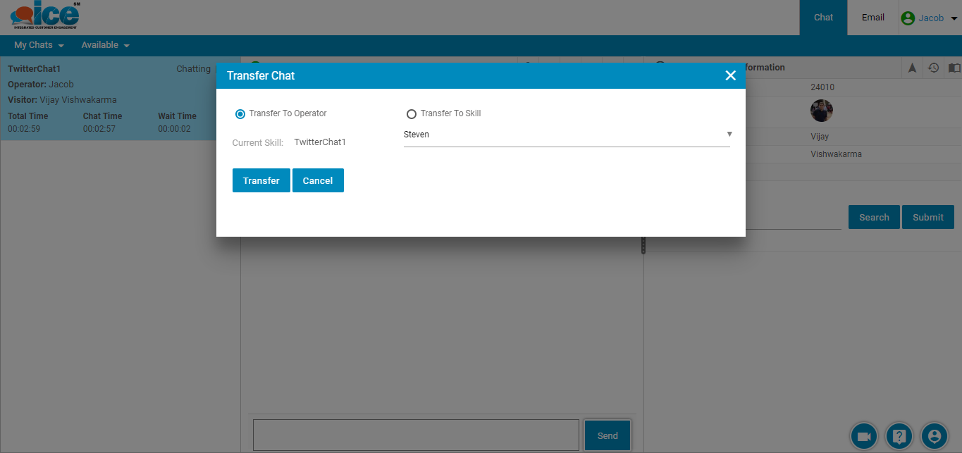Click the navigation arrow icon in visitor panel
Screen dimensions: 962x453
pos(912,68)
